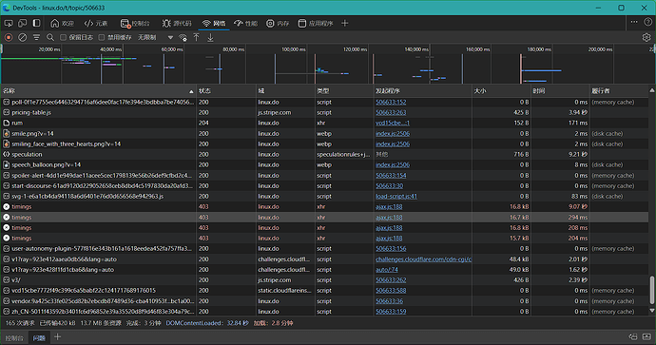Click the drawer undock icon at bottom right
The width and height of the screenshot is (656, 345).
(x=633, y=336)
